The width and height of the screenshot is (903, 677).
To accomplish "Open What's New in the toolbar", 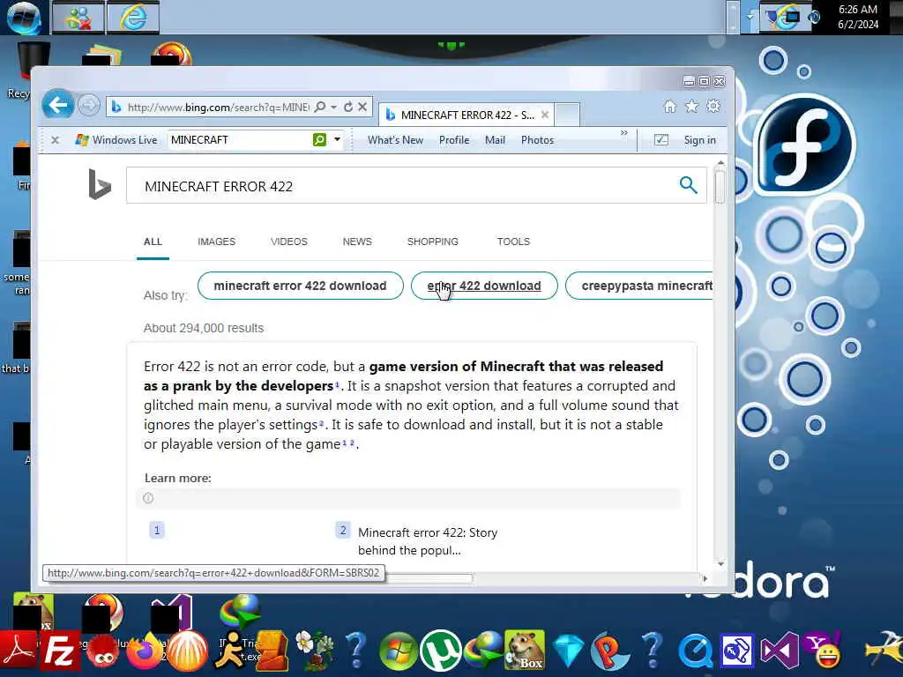I will tap(396, 140).
